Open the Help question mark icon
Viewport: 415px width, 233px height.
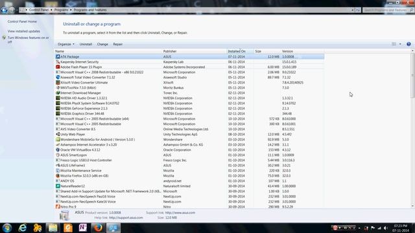[x=409, y=44]
